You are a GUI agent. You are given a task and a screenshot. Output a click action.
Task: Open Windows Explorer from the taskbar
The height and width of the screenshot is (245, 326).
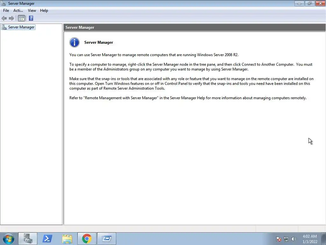click(x=67, y=239)
